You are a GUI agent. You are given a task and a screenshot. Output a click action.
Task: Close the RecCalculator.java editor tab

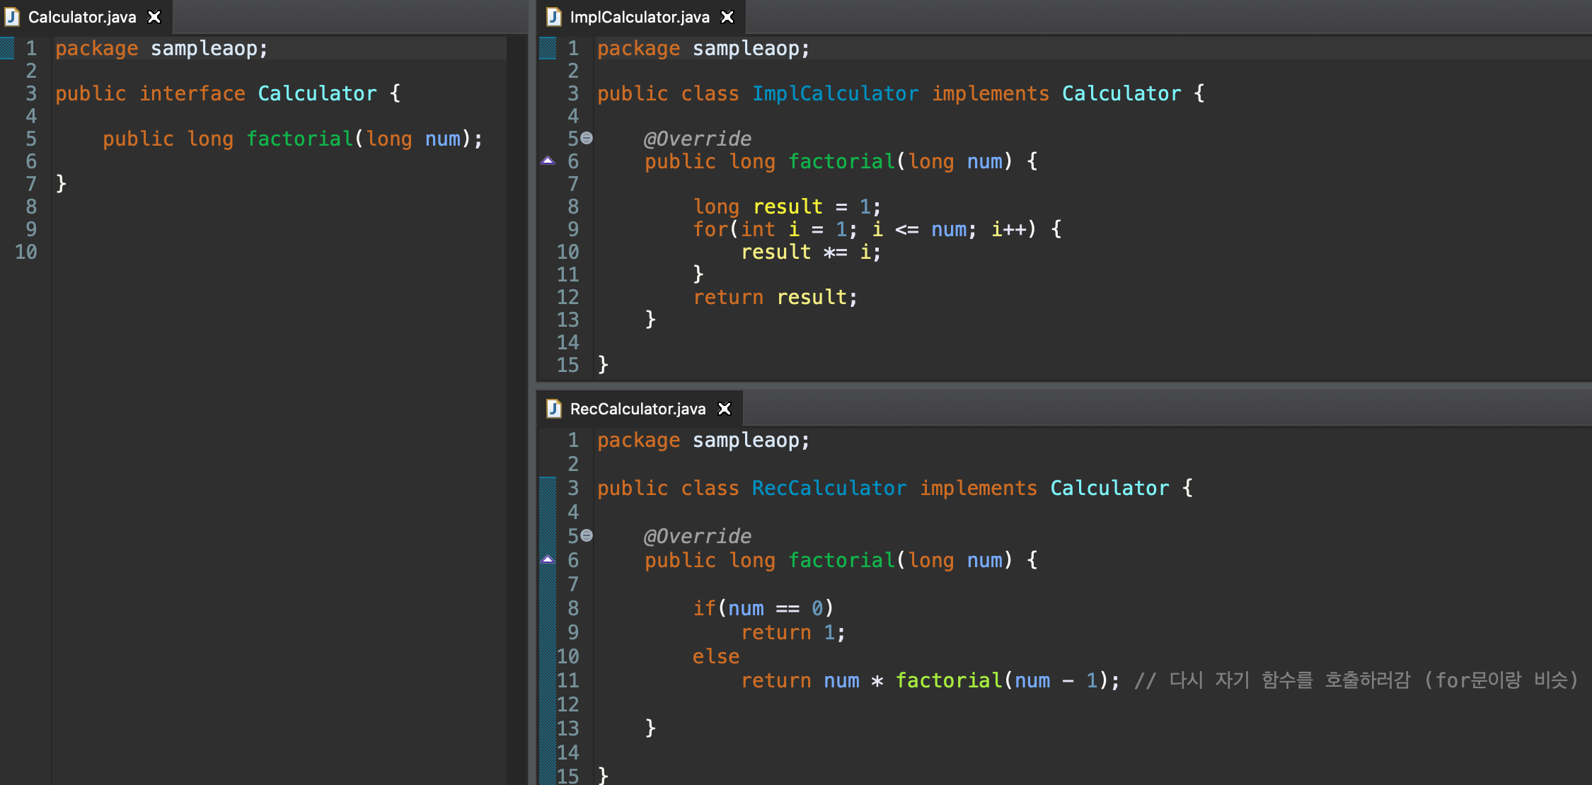pos(725,409)
